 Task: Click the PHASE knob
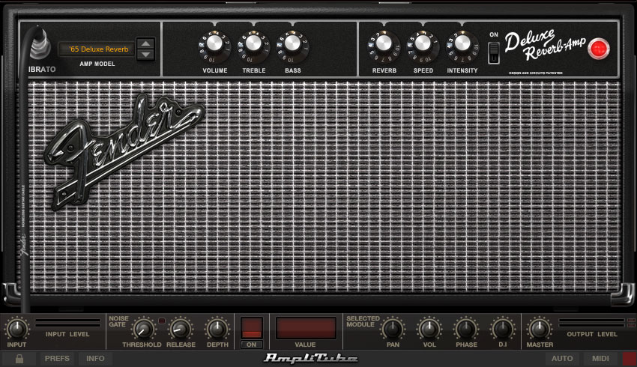click(x=466, y=330)
